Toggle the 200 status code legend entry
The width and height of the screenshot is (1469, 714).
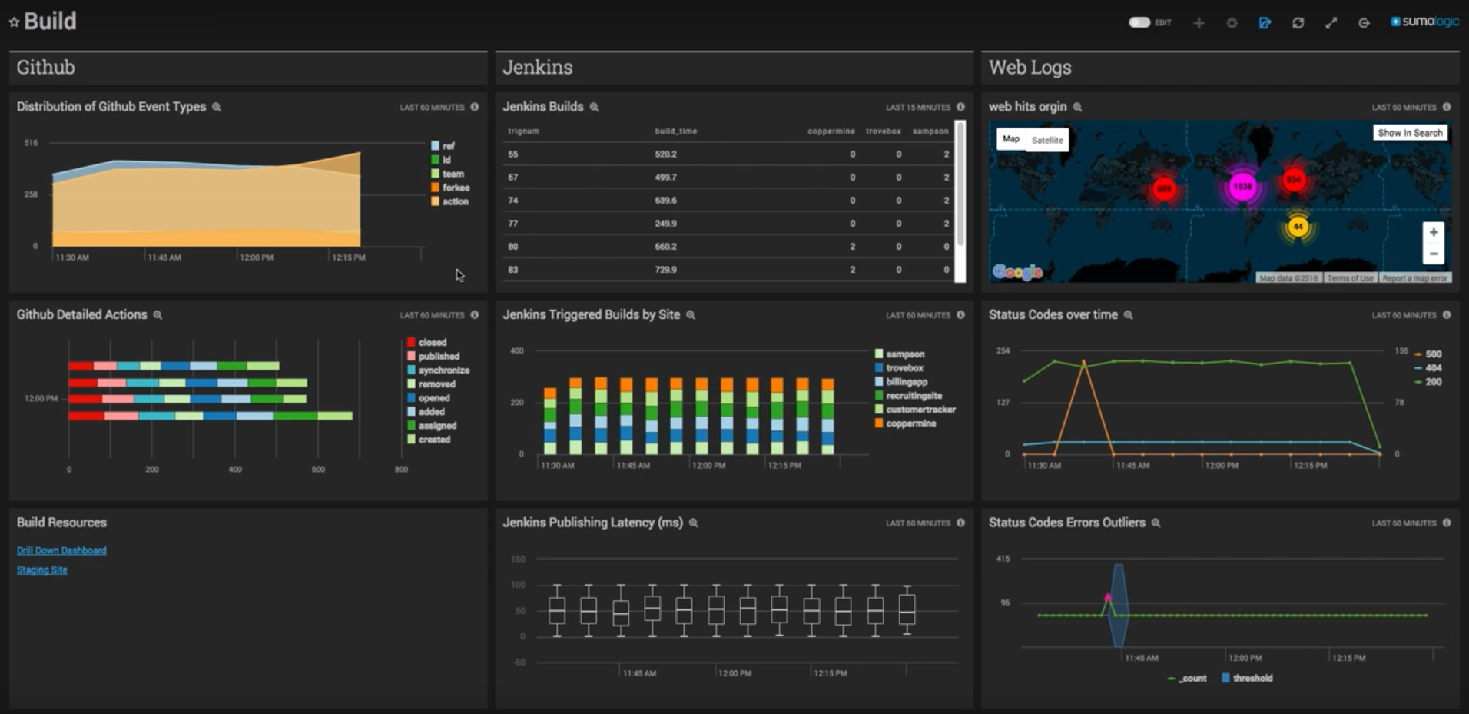1428,382
